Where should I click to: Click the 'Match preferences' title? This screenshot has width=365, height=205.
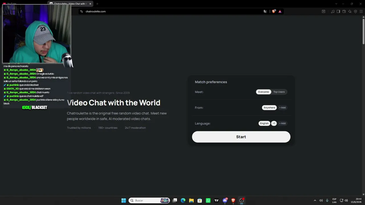211,82
